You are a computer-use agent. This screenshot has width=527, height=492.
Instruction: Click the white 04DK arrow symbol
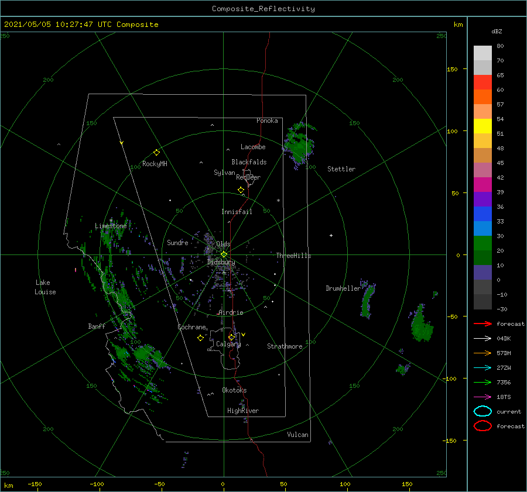click(x=482, y=339)
